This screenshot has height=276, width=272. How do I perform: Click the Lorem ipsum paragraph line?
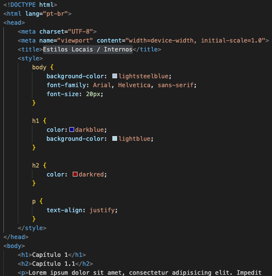coord(140,273)
